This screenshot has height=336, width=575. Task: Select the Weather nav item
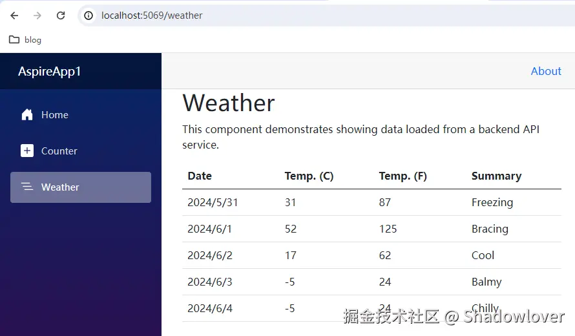pos(81,187)
